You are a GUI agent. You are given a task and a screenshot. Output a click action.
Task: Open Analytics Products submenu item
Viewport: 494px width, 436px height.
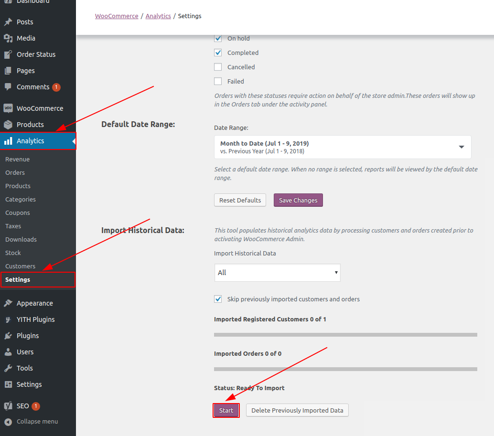pos(18,186)
